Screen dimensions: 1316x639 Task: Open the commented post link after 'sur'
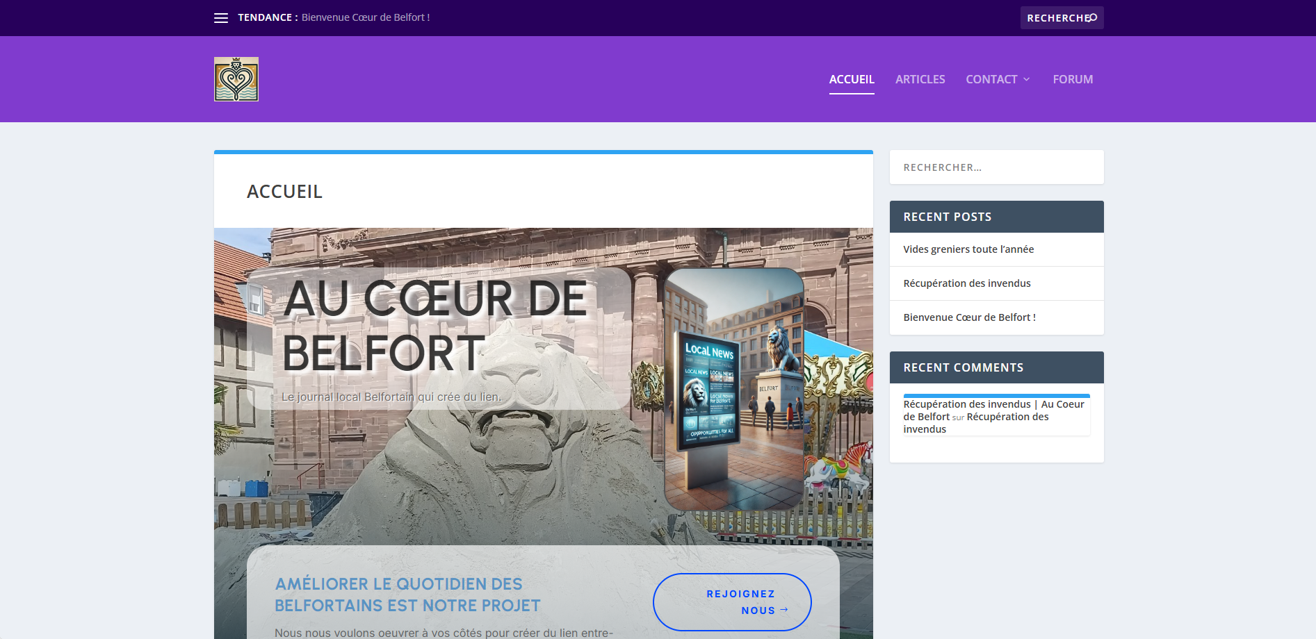1007,417
